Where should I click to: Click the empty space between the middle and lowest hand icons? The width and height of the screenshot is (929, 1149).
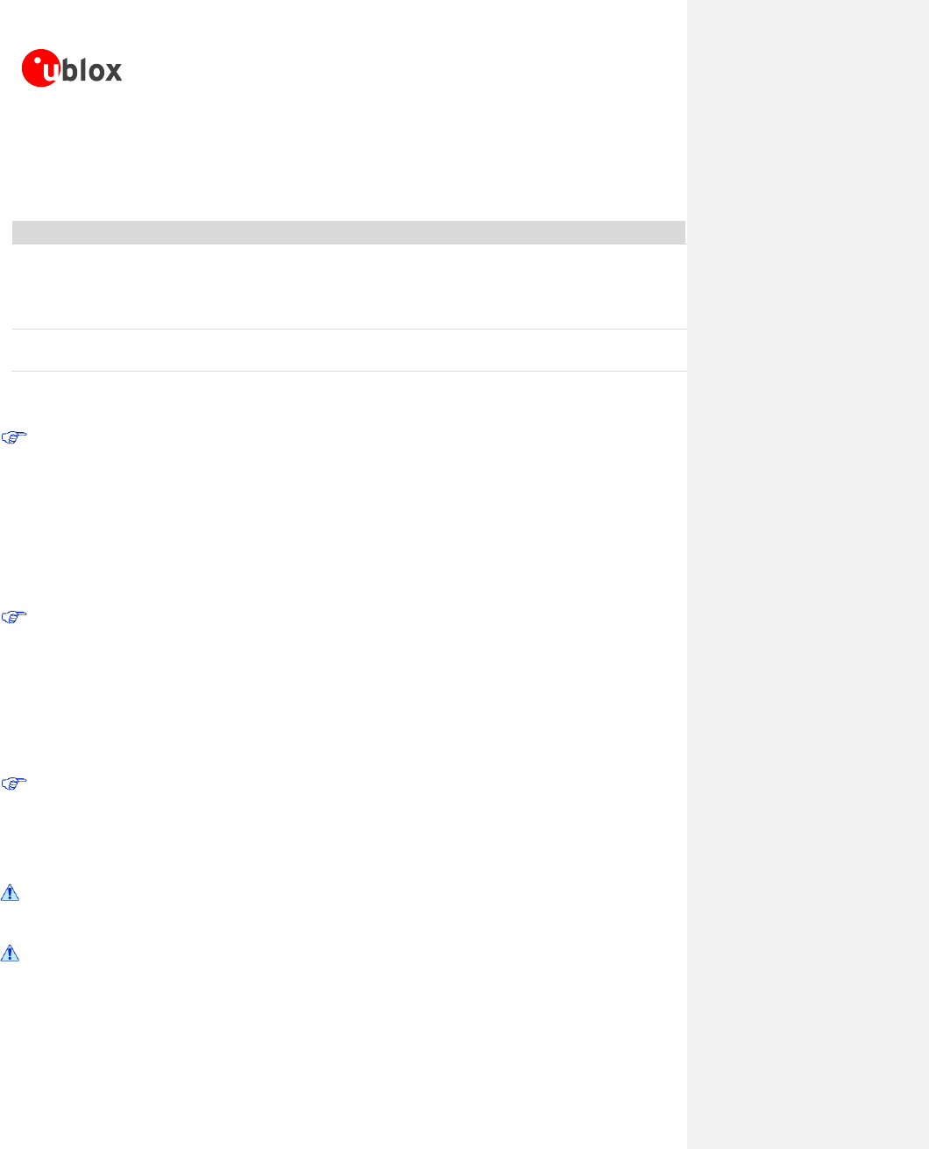344,701
